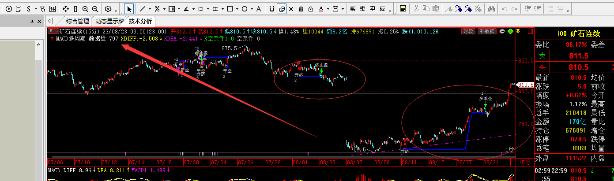Toggle the magnet snap icon
614x181 pixels.
tap(272, 9)
